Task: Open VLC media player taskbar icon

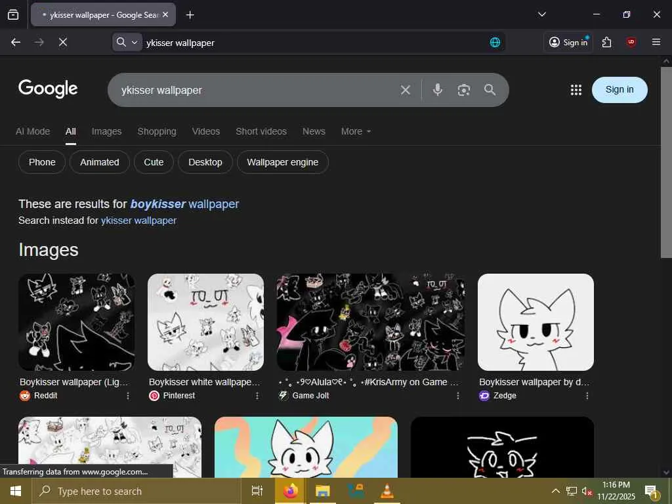Action: (x=387, y=491)
